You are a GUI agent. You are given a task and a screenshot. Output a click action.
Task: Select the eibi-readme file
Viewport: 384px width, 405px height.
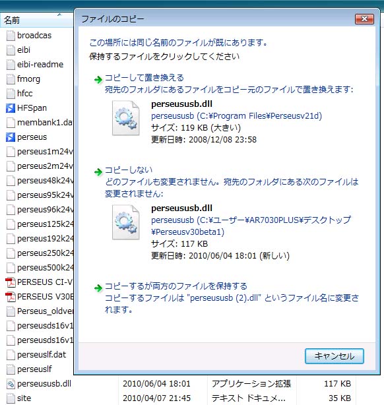click(40, 65)
